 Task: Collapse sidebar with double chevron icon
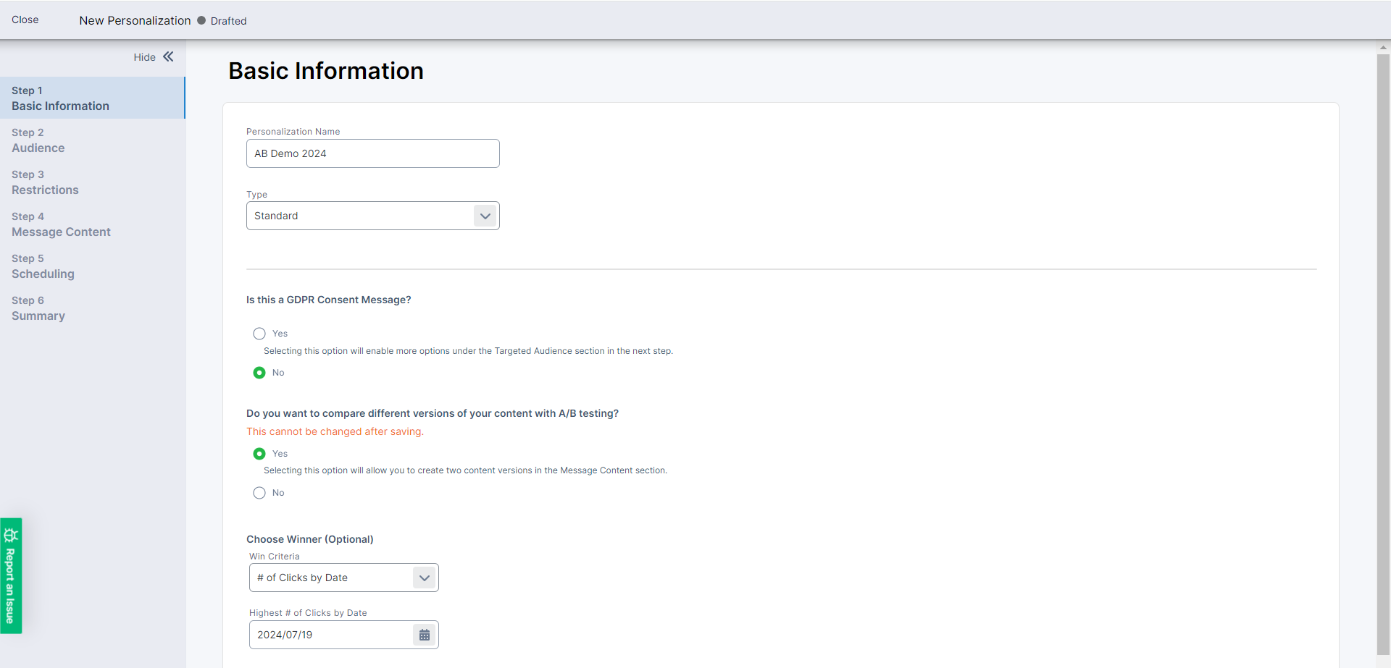168,56
